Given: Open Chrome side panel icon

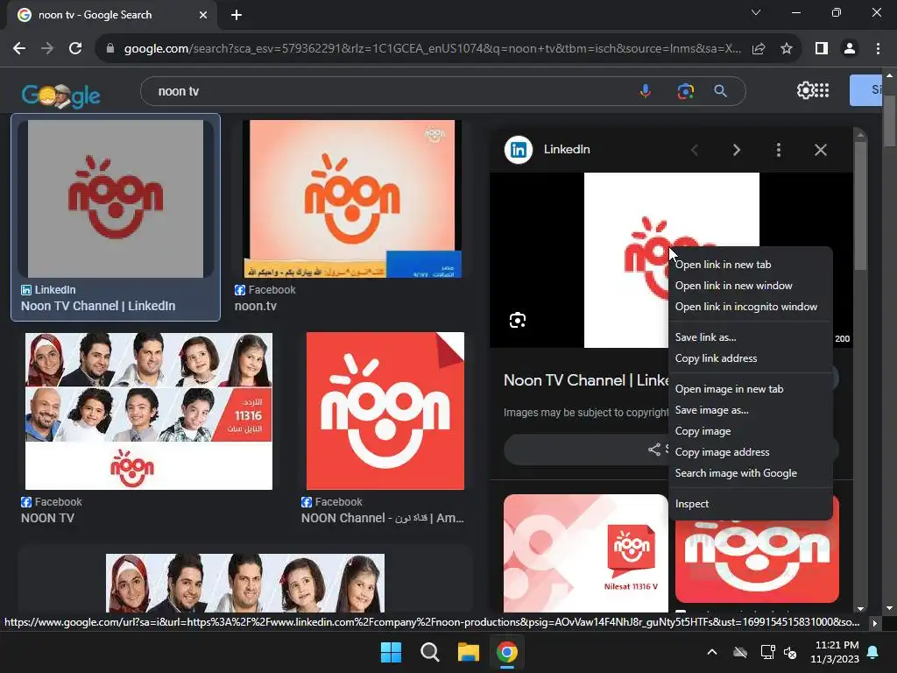Looking at the screenshot, I should [822, 49].
